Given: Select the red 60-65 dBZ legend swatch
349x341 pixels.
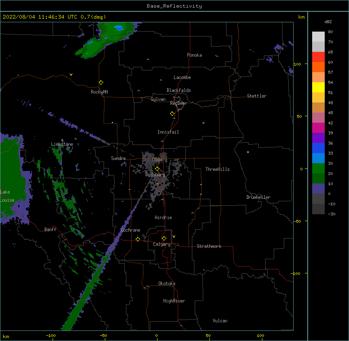Looking at the screenshot, I should [x=318, y=57].
